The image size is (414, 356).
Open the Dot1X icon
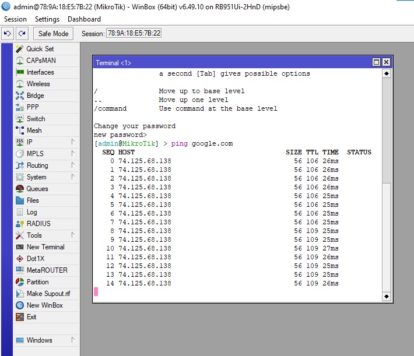click(20, 259)
